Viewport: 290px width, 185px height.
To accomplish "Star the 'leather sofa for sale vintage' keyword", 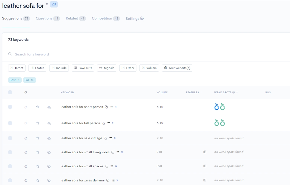I will [38, 138].
